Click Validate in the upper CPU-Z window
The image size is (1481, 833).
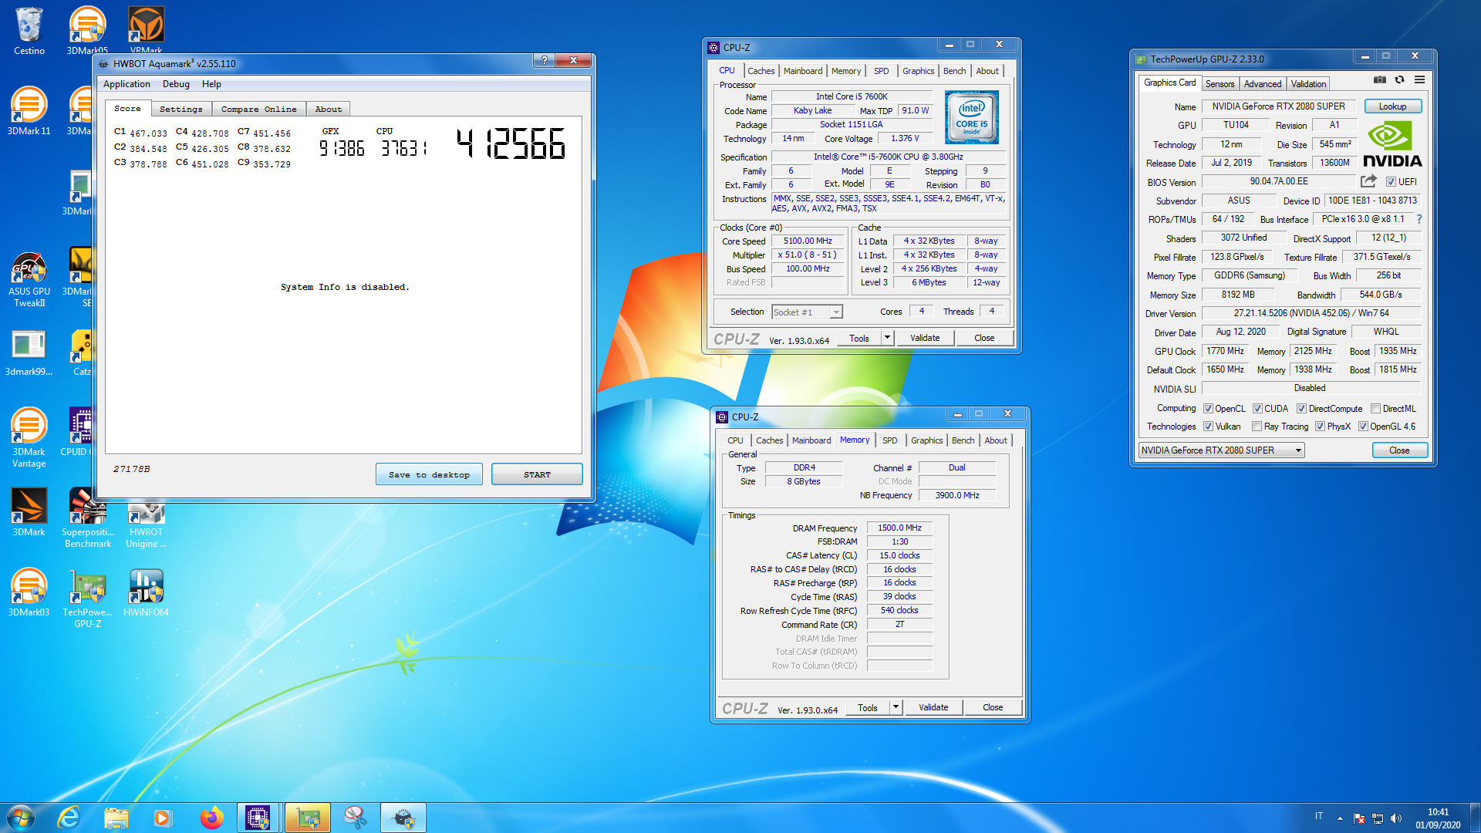pyautogui.click(x=925, y=338)
